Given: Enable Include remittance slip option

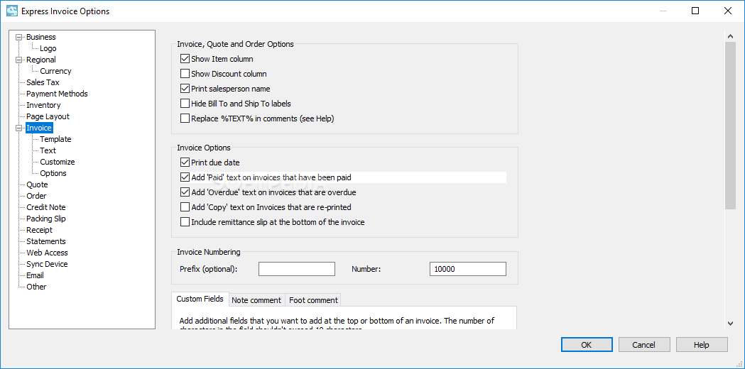Looking at the screenshot, I should [x=185, y=222].
